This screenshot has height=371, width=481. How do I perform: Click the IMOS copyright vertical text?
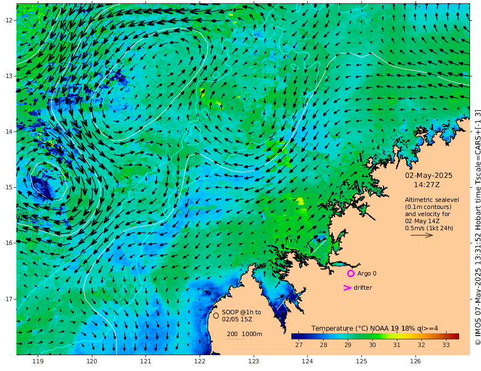pos(477,227)
